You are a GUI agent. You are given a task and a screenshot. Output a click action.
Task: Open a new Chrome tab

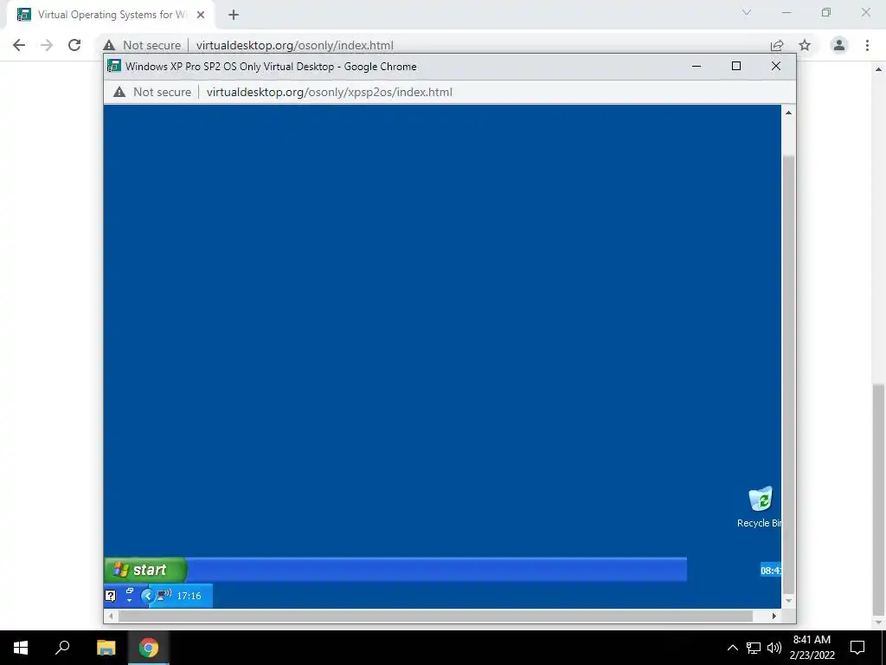[234, 15]
